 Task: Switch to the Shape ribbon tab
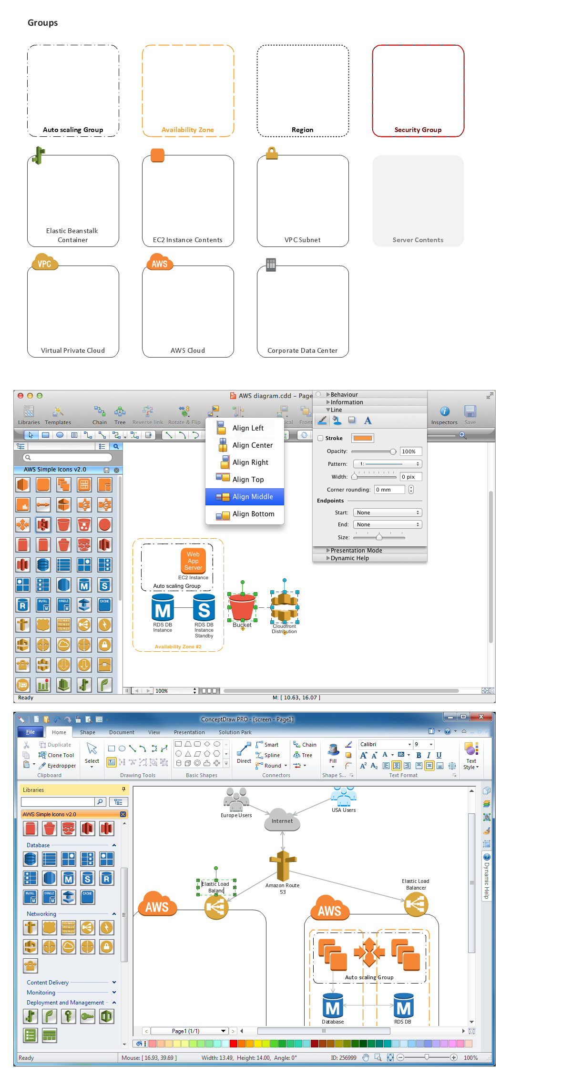pyautogui.click(x=88, y=732)
